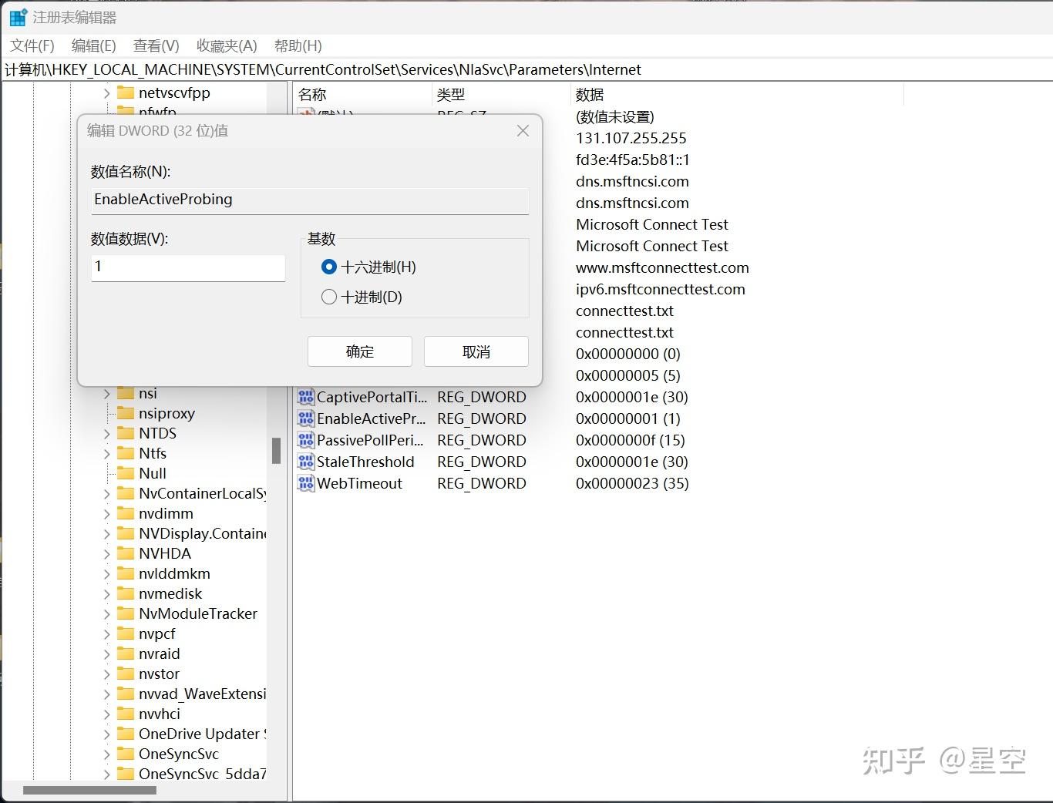Screen dimensions: 1053x803
Task: Sort by the 名称 column header
Action: tap(362, 94)
